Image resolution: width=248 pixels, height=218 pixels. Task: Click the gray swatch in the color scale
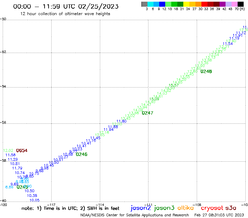[x=144, y=4]
